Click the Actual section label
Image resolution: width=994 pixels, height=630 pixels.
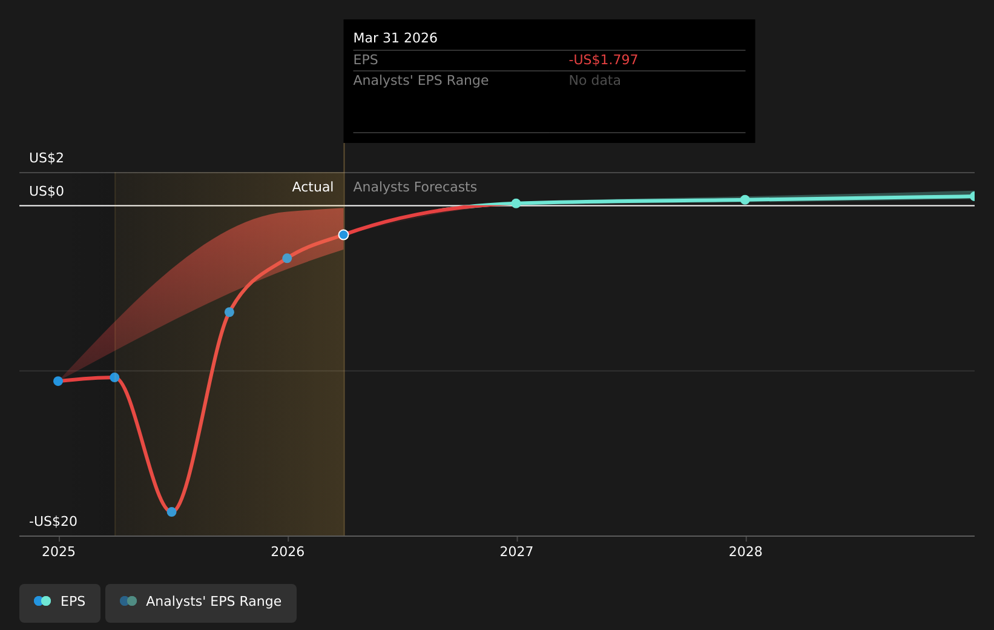312,187
